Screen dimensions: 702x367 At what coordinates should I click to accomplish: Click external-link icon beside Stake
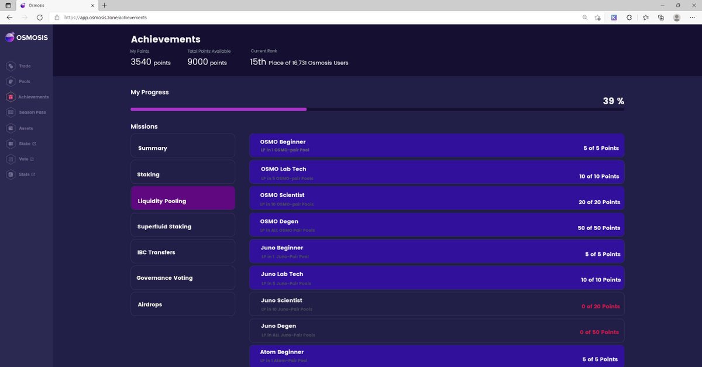coord(34,143)
